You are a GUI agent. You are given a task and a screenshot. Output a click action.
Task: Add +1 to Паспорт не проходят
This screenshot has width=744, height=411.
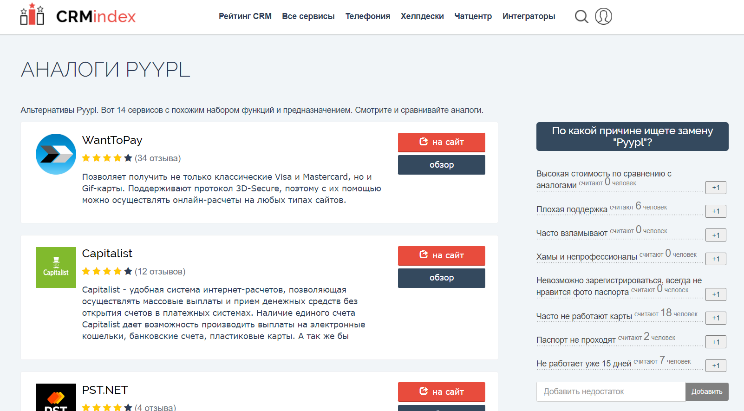click(x=716, y=342)
